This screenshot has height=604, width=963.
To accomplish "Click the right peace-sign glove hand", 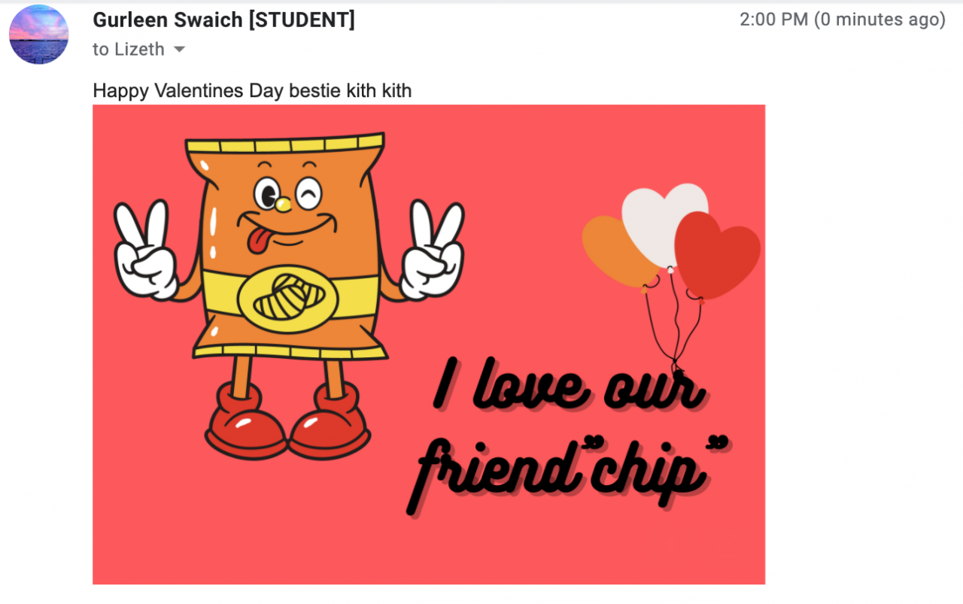I will 431,250.
